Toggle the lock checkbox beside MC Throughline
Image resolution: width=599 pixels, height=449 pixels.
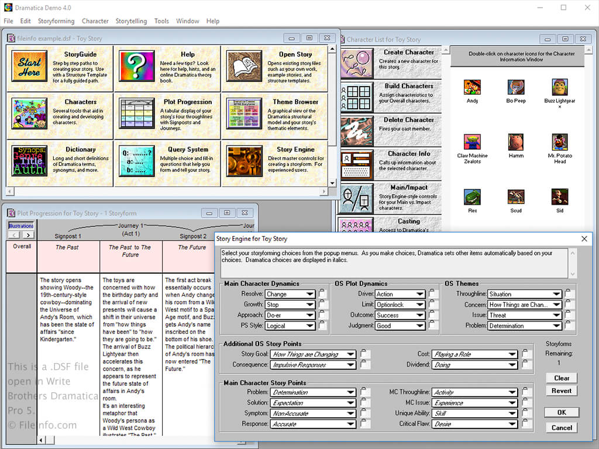click(x=526, y=392)
